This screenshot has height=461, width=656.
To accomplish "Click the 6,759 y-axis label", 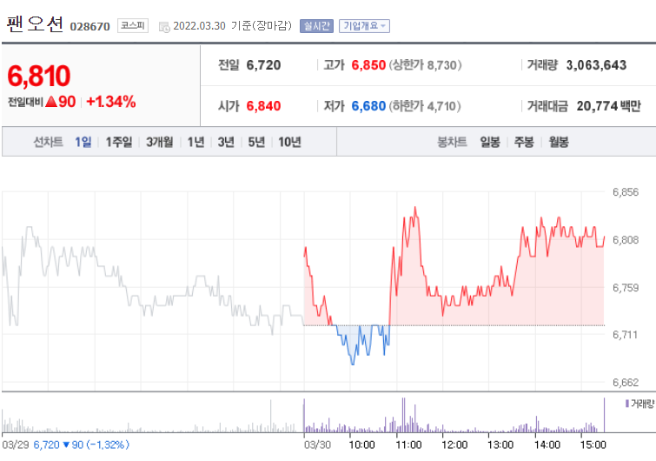I will tap(626, 288).
